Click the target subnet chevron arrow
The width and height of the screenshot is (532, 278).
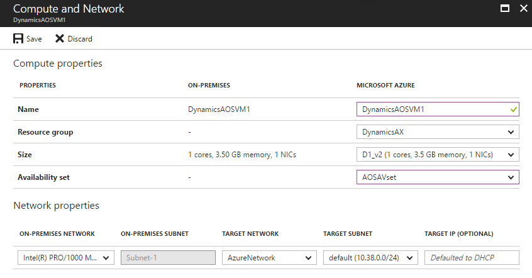(x=409, y=258)
